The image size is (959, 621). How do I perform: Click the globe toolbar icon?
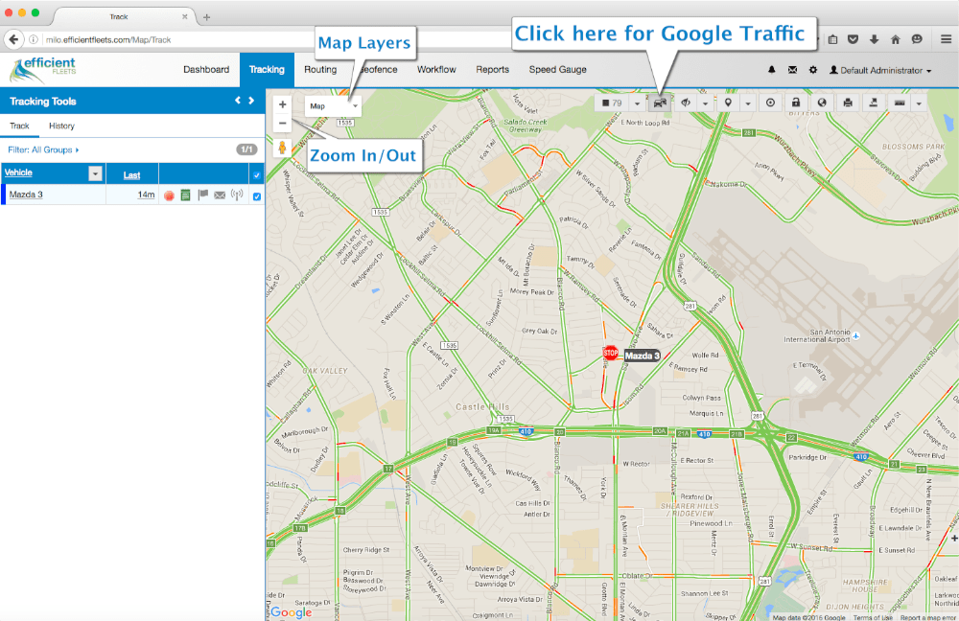(822, 103)
